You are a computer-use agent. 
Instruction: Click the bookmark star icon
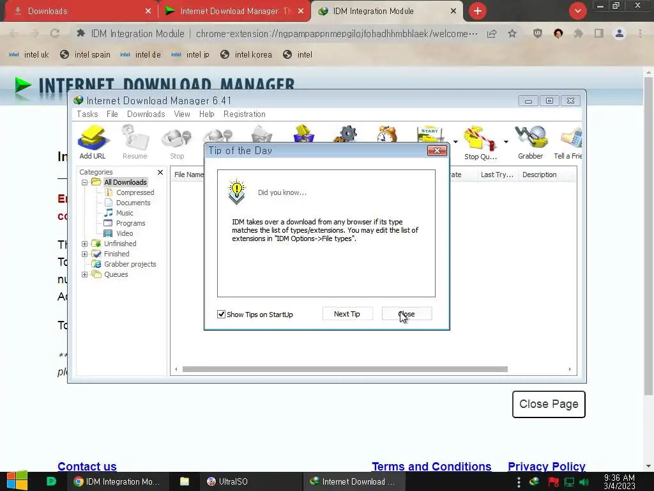point(512,33)
